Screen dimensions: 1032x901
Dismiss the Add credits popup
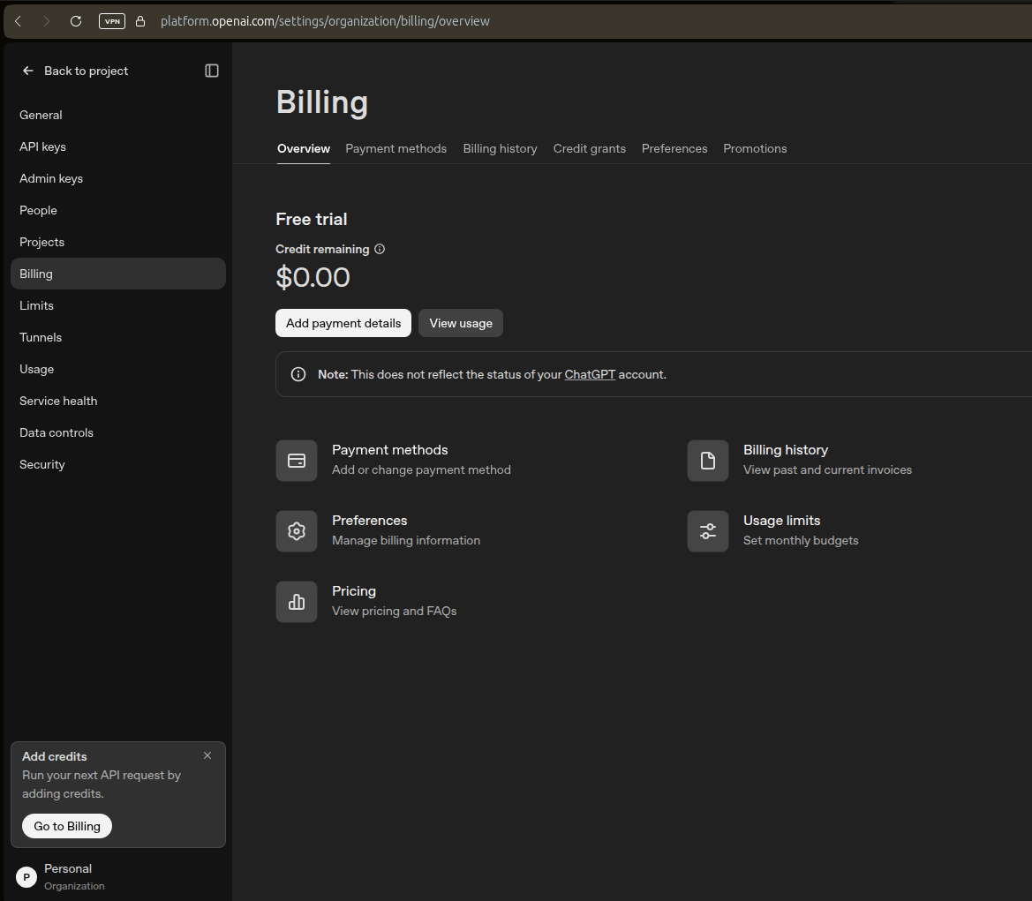click(207, 755)
